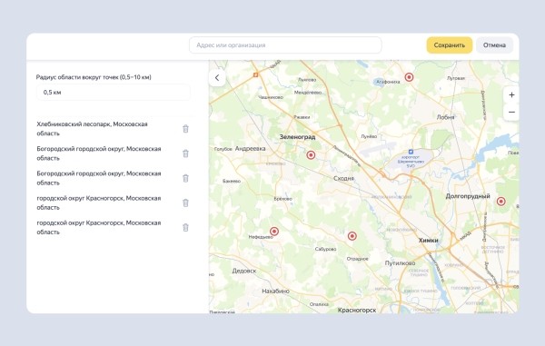Screen dimensions: 545x346
Task: Select the map marker near Долгопрудный
Action: pyautogui.click(x=500, y=201)
